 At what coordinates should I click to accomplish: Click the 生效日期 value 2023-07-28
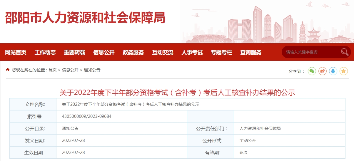point(74,152)
